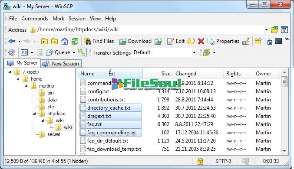The width and height of the screenshot is (294, 169).
Task: Show more toolbar buttons chevron
Action: click(287, 39)
